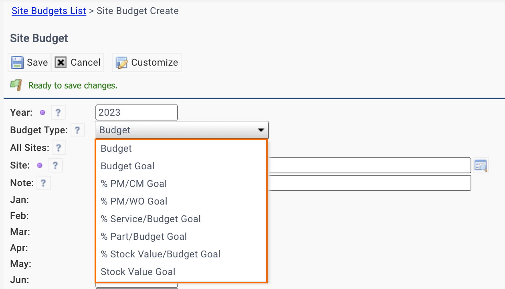Select Budget Goal option

127,166
